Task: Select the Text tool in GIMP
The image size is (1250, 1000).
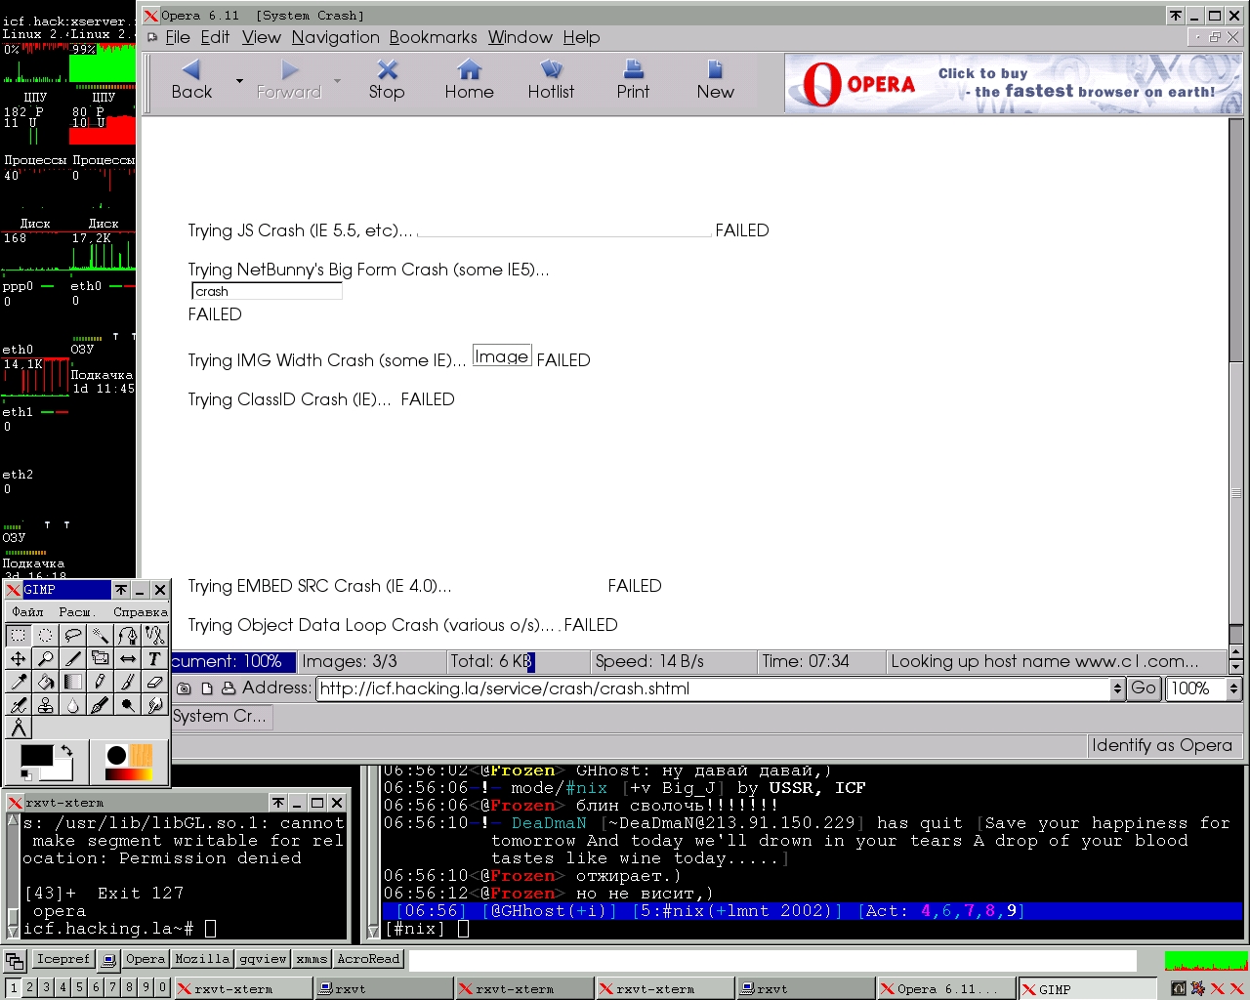Action: (154, 658)
